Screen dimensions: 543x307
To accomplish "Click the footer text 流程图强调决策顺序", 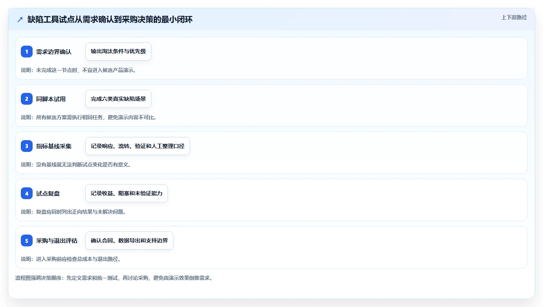I will pyautogui.click(x=39, y=278).
